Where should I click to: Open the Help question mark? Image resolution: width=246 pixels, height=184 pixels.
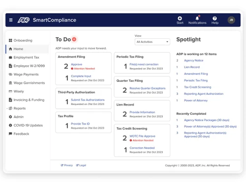pyautogui.click(x=215, y=18)
